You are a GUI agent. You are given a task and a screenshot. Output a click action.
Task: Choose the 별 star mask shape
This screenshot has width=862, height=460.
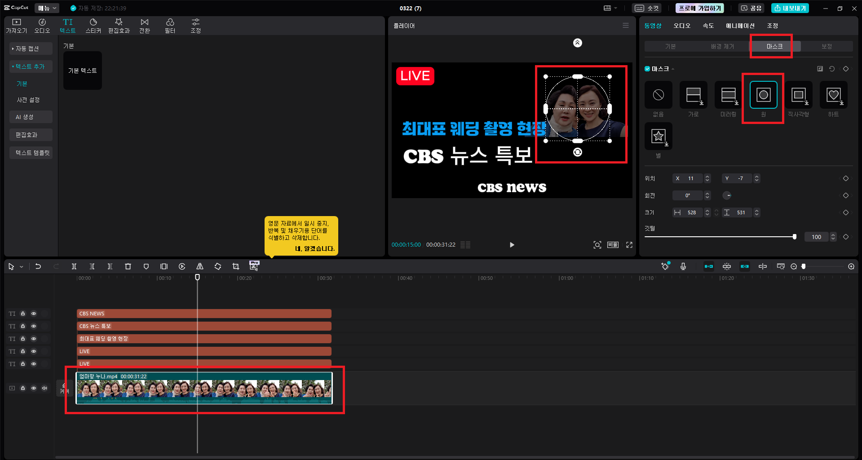click(658, 136)
